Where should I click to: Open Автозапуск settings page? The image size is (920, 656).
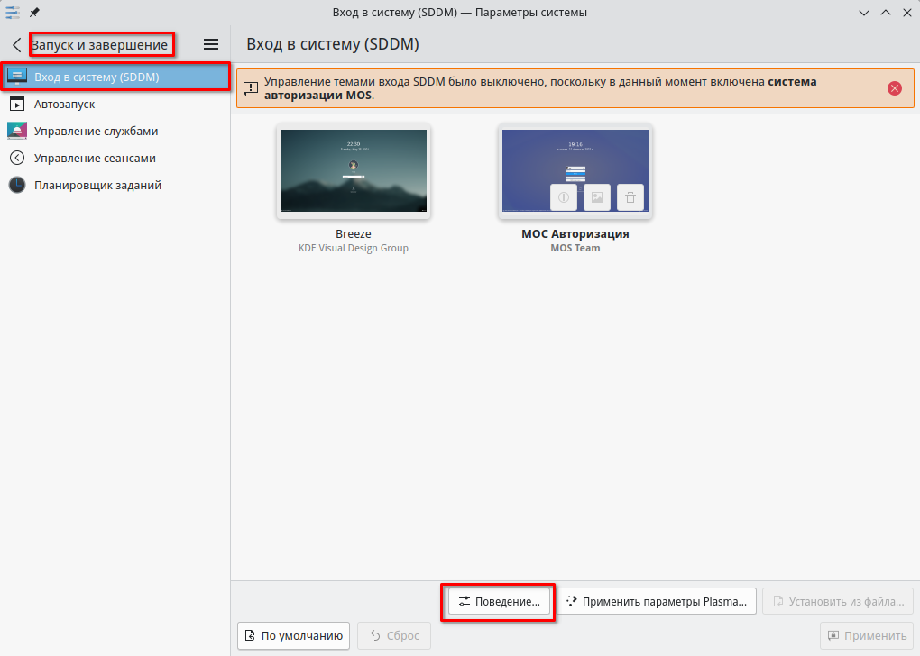[x=64, y=104]
